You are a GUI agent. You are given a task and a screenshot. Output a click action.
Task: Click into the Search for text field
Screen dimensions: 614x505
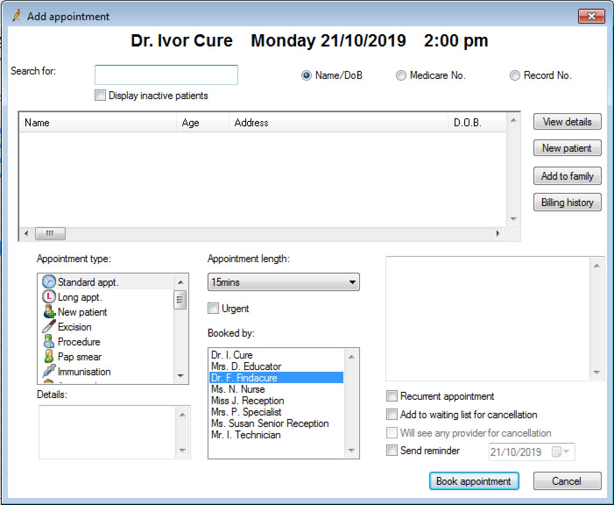coord(166,75)
